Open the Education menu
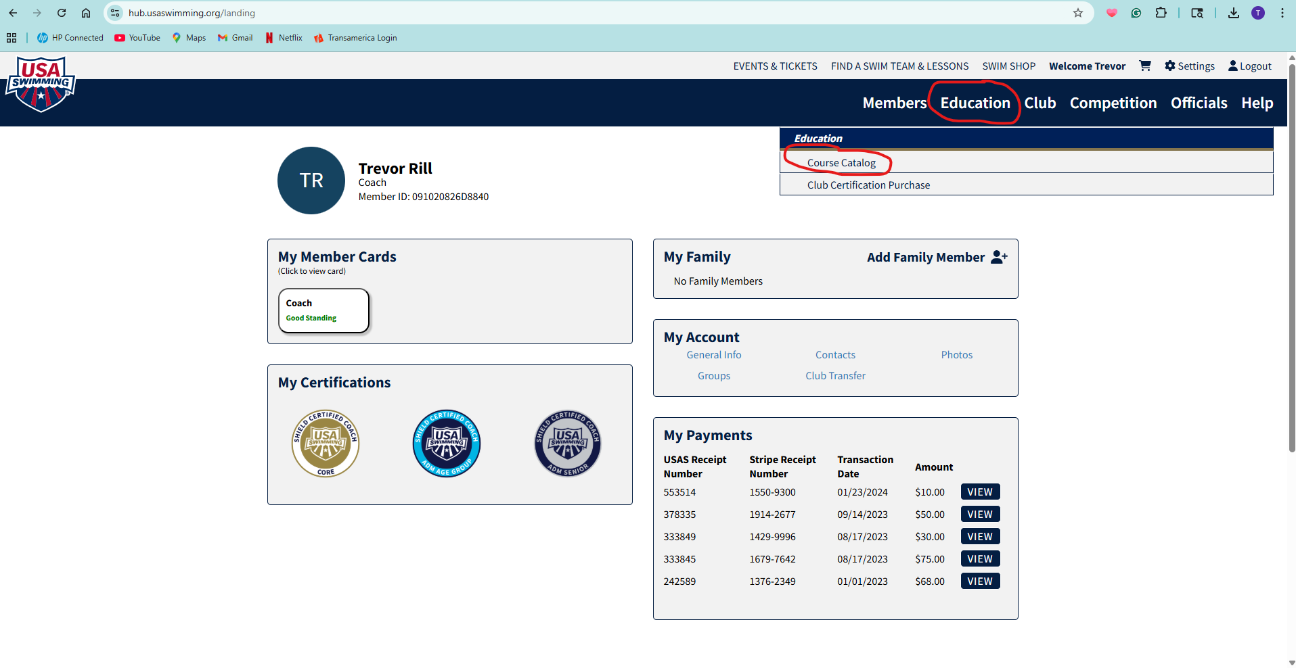Viewport: 1296px width, 668px height. click(975, 103)
